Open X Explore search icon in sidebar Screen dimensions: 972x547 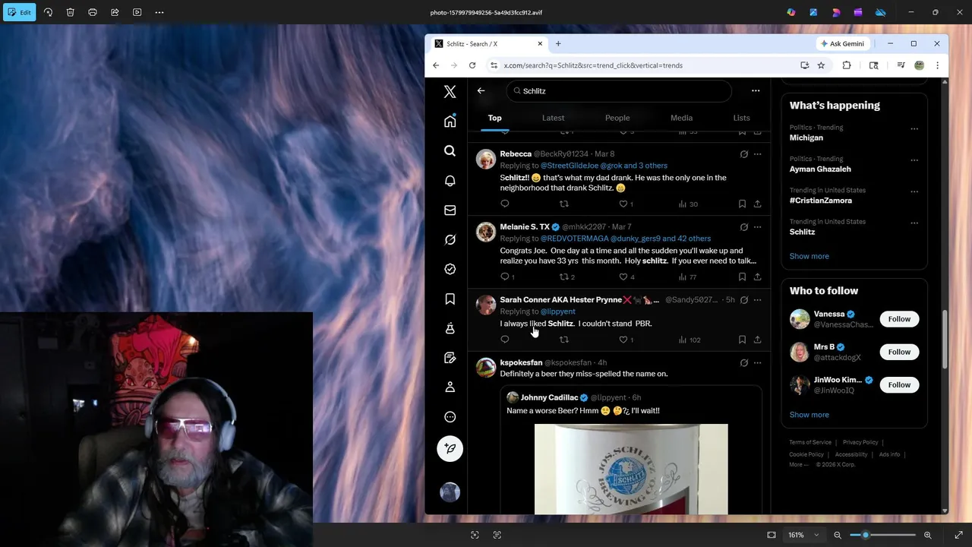click(450, 151)
